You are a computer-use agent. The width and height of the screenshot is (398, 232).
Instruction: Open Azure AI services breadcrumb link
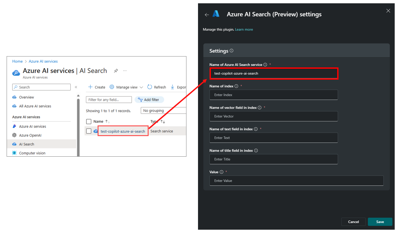(x=43, y=61)
